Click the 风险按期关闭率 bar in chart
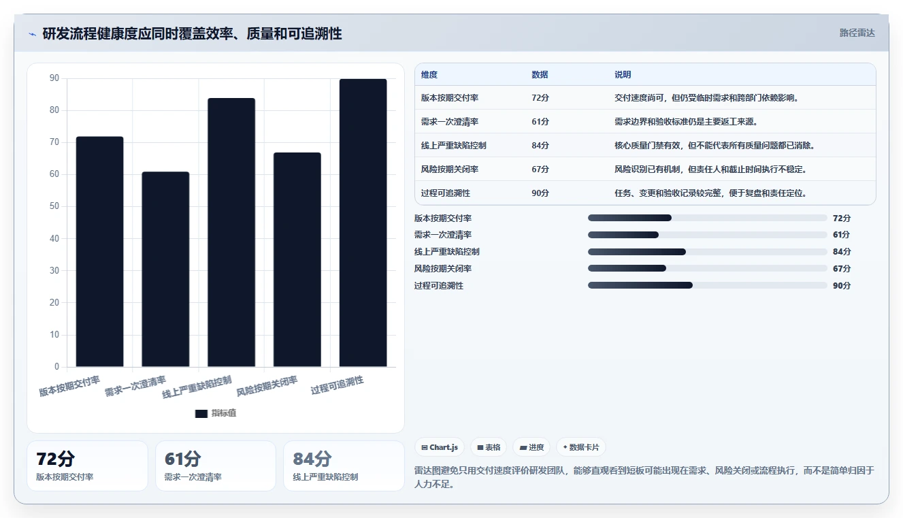This screenshot has width=903, height=518. point(297,260)
